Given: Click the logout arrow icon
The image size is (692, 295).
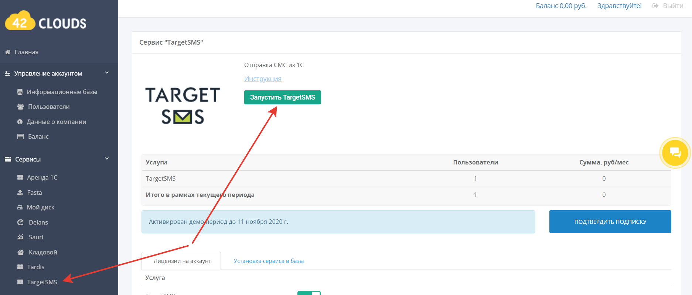Looking at the screenshot, I should point(655,6).
